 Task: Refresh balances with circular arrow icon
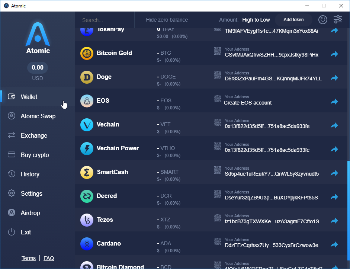322,20
